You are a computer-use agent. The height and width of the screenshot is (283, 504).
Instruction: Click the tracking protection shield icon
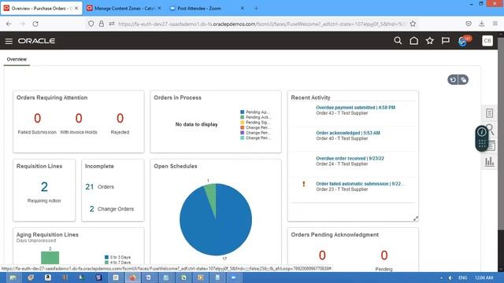(x=91, y=24)
